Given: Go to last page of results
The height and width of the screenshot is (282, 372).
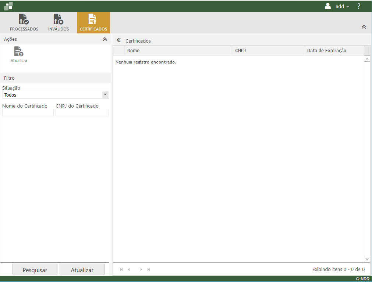Looking at the screenshot, I should point(149,270).
